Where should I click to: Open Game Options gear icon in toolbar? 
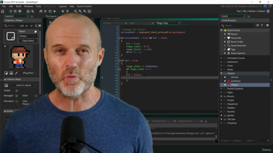(63, 11)
